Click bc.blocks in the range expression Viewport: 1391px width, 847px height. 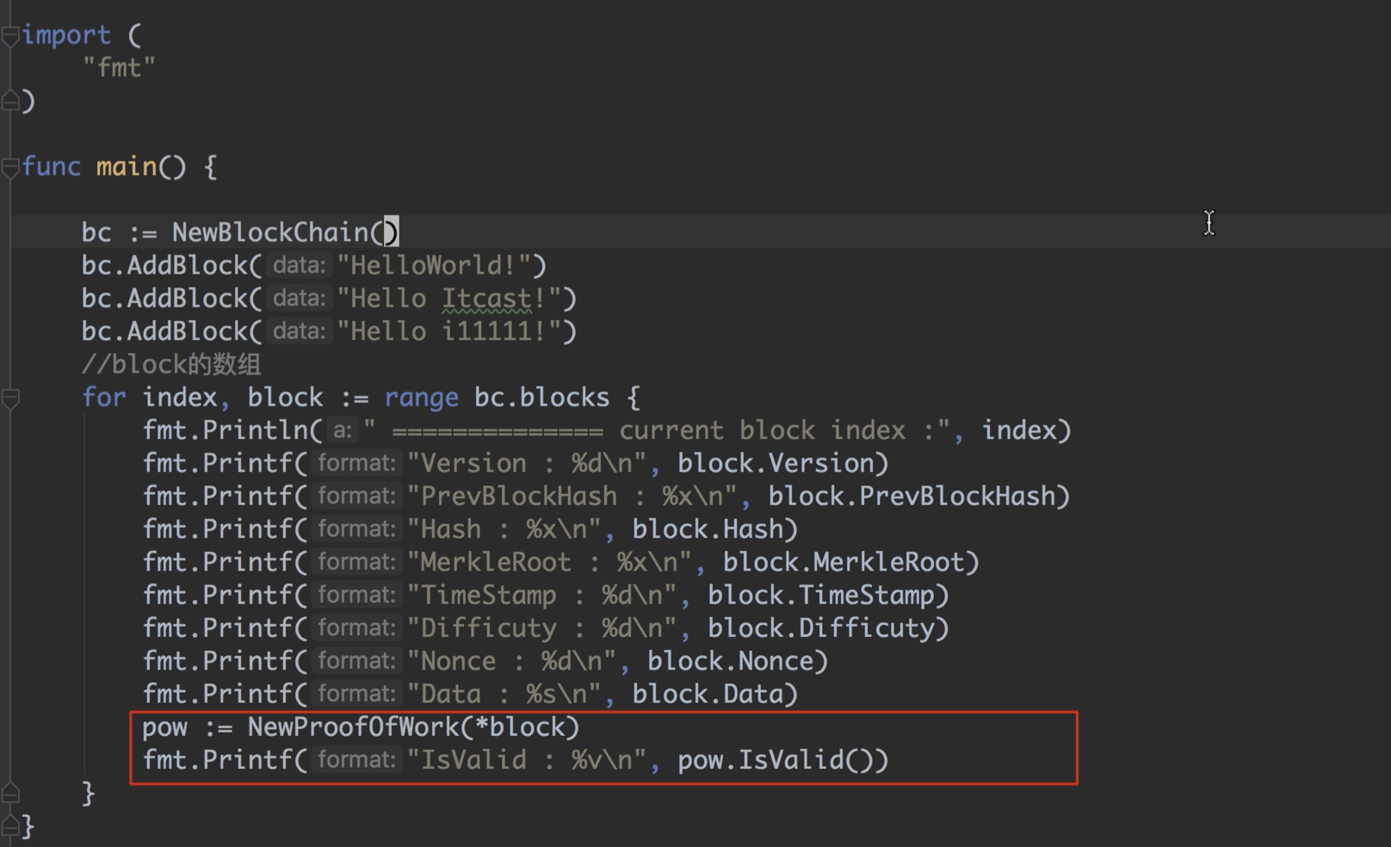click(541, 397)
